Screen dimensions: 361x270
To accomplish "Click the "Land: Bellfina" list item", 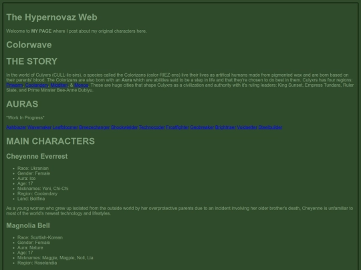I will pos(31,199).
